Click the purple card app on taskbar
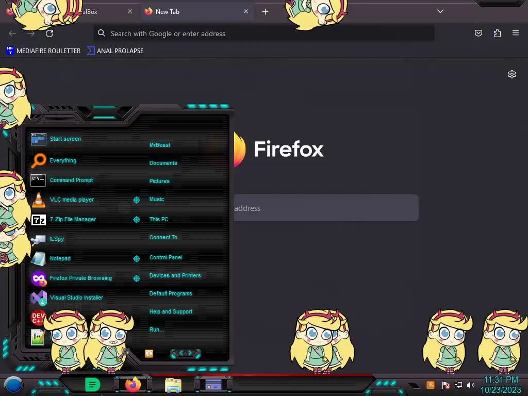528x396 pixels. point(213,384)
